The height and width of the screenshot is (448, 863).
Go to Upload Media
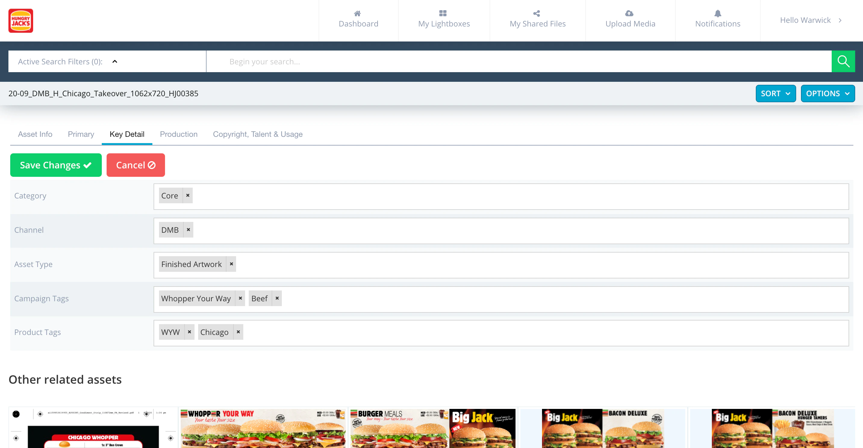click(631, 20)
